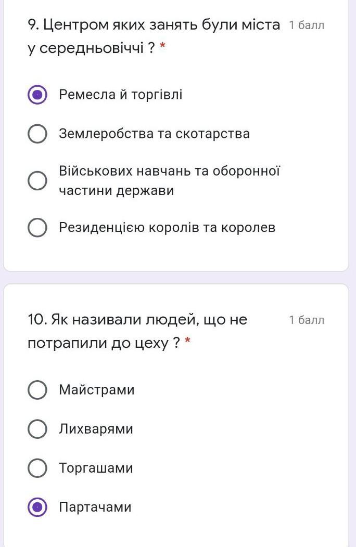The width and height of the screenshot is (356, 547).
Task: Select the radio circle beside "Ремесла й торгівлі"
Action: pos(37,95)
